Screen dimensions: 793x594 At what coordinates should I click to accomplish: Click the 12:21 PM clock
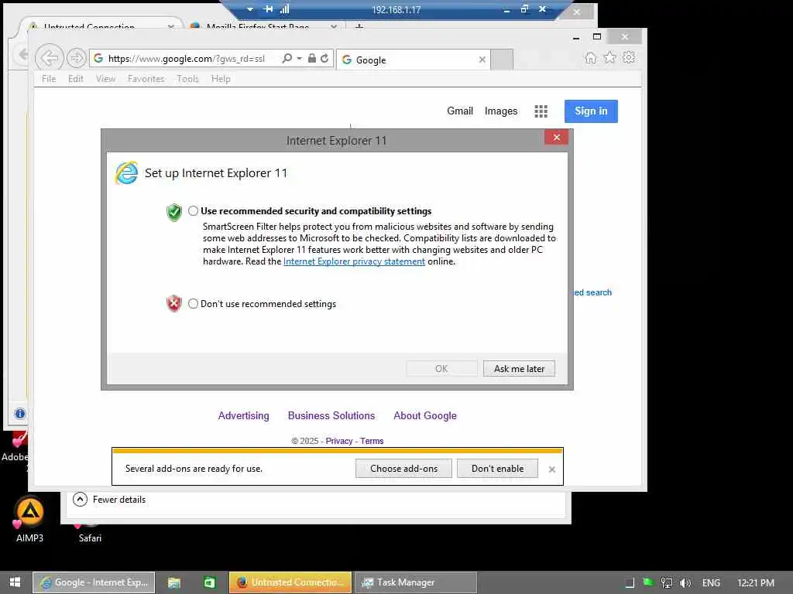pyautogui.click(x=756, y=583)
